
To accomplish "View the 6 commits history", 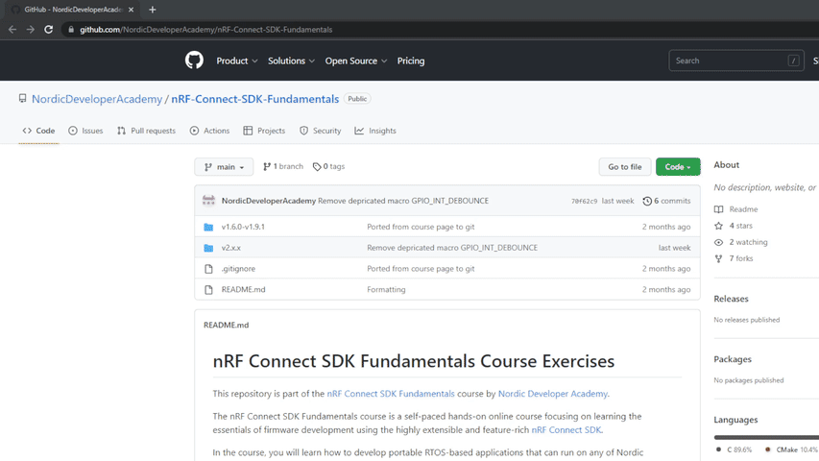I will click(666, 201).
